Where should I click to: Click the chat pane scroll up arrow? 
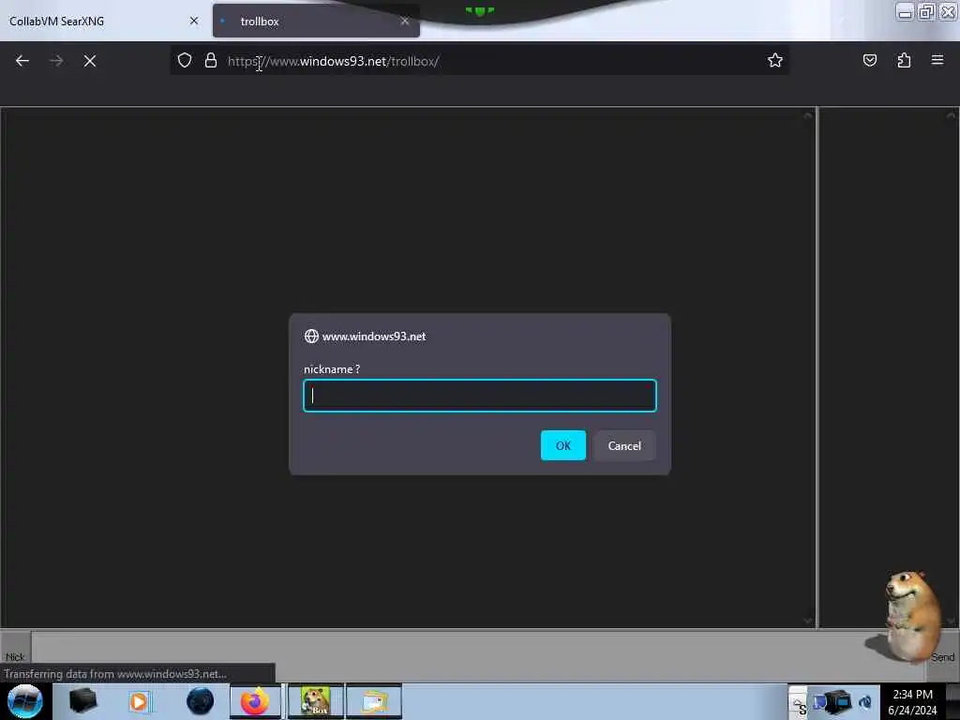pos(807,115)
